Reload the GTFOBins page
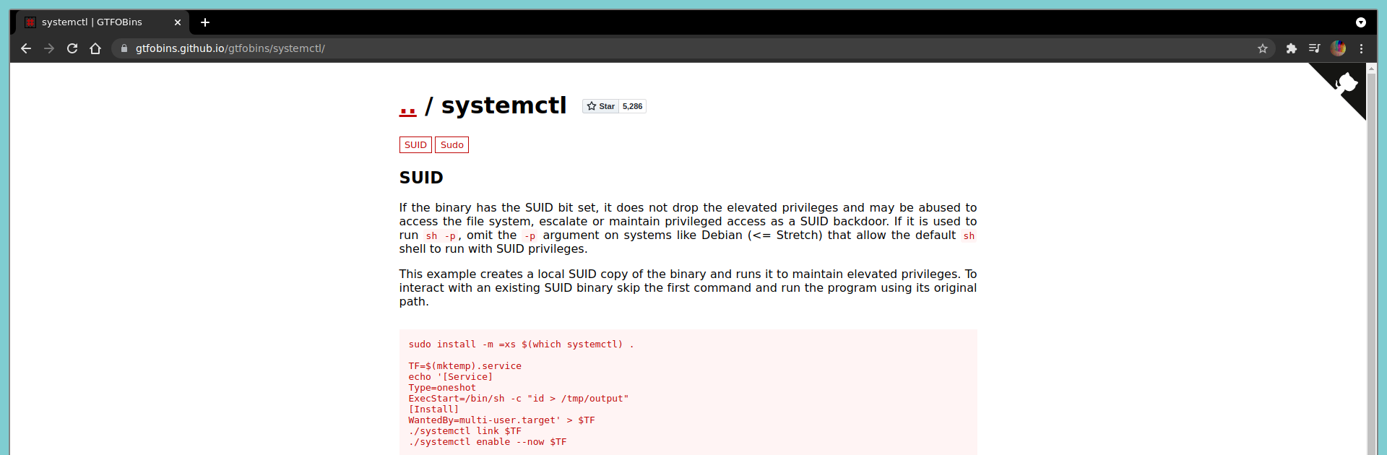This screenshot has width=1387, height=455. tap(72, 48)
